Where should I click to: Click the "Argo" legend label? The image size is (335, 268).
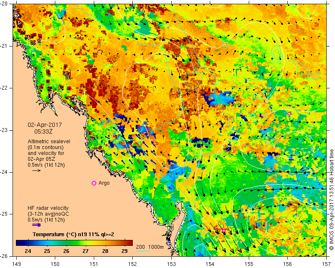[x=104, y=183]
